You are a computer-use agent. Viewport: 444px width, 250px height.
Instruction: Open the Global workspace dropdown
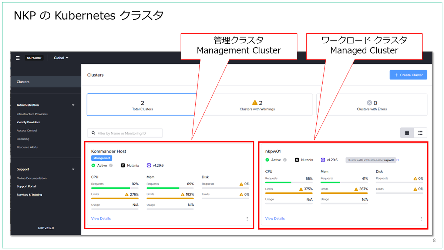[61, 58]
